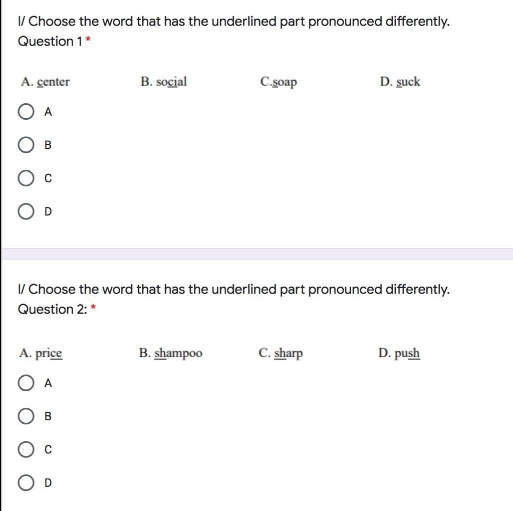Click the word 'center' in Question 1

53,82
